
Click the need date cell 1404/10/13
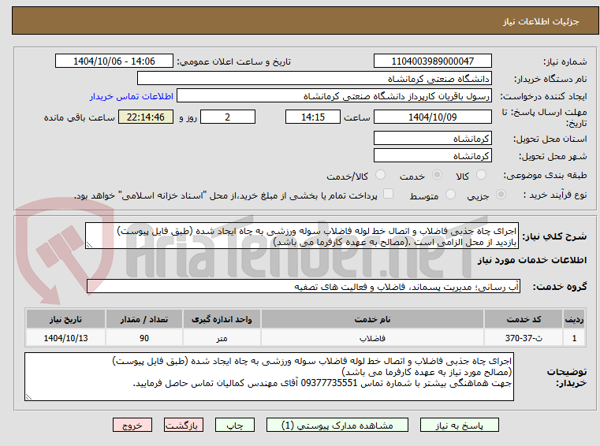coord(65,338)
